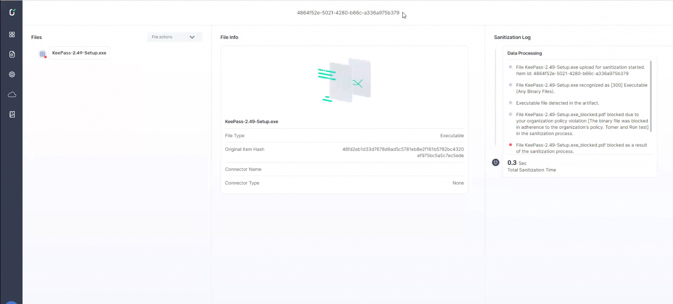Click the item ID 4864f52e header text
The width and height of the screenshot is (673, 304).
(348, 13)
